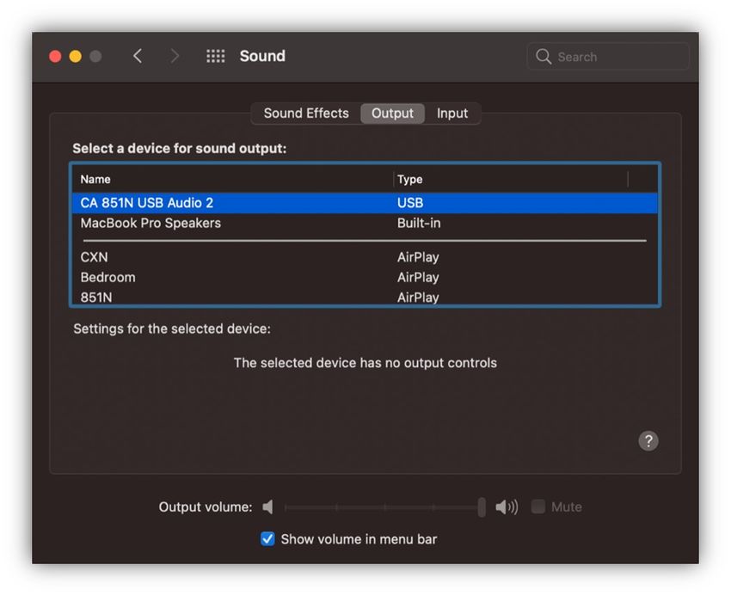
Task: Choose the CXN AirPlay device
Action: pyautogui.click(x=95, y=257)
